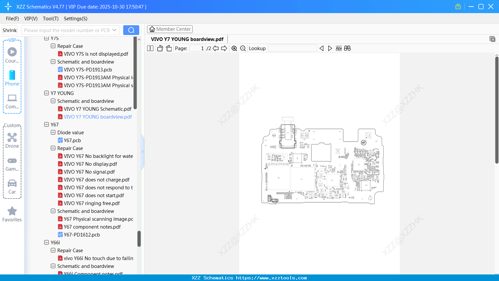
Task: Click the document pane window icon beside tab
Action: (x=492, y=39)
